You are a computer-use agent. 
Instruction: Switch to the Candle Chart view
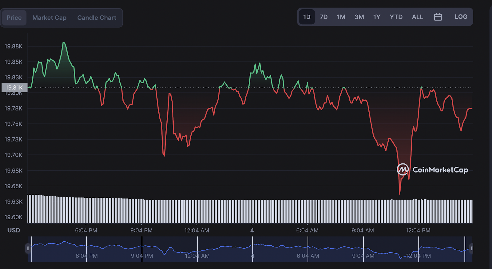[97, 18]
